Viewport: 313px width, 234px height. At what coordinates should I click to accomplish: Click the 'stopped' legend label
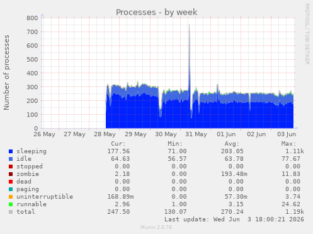[30, 167]
